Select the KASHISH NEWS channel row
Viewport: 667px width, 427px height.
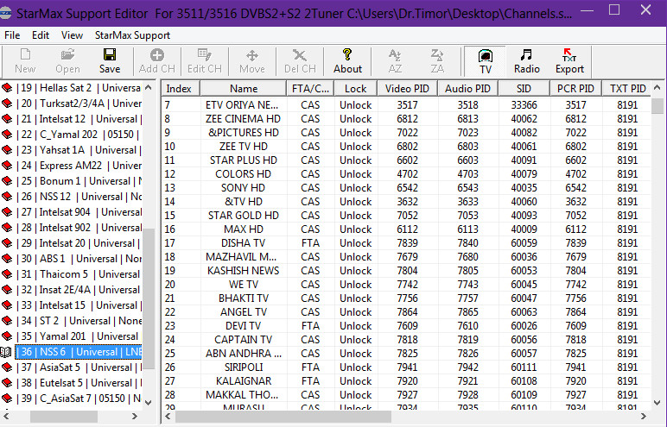pyautogui.click(x=406, y=271)
